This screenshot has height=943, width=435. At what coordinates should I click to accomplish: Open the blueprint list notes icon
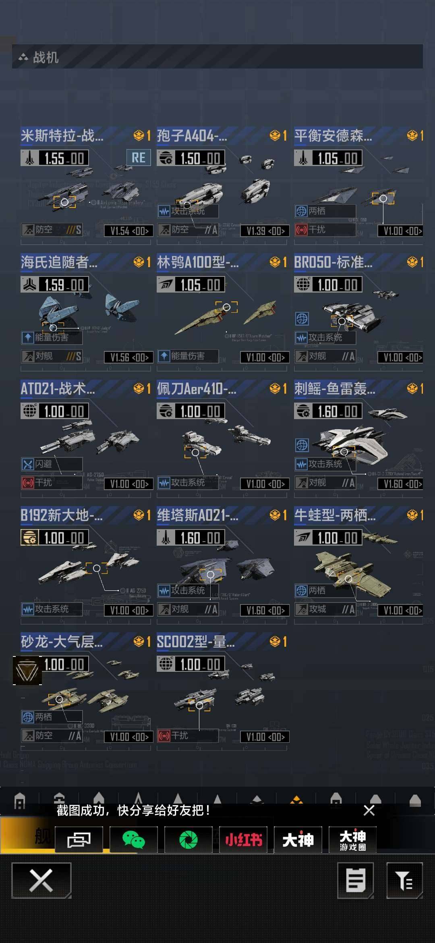pos(355,881)
